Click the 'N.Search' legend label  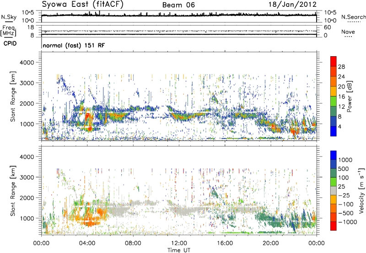[x=353, y=17]
